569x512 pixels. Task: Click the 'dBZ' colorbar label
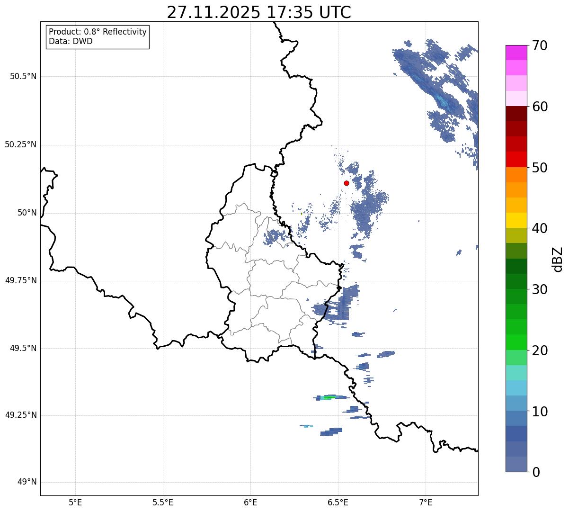(558, 259)
